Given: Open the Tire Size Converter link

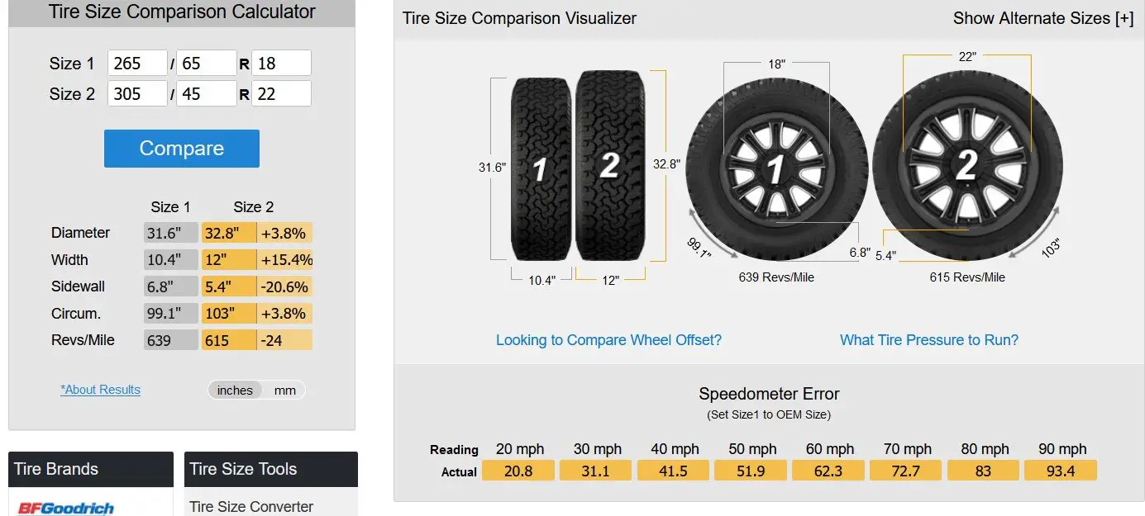Looking at the screenshot, I should (x=251, y=506).
